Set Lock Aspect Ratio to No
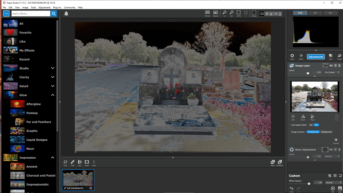This screenshot has width=343, height=193. tap(311, 125)
